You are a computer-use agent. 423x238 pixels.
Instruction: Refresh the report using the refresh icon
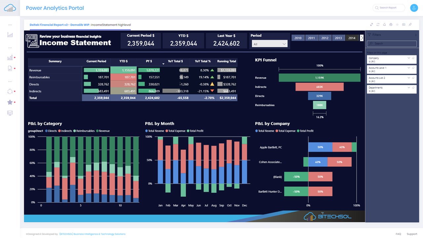378,24
